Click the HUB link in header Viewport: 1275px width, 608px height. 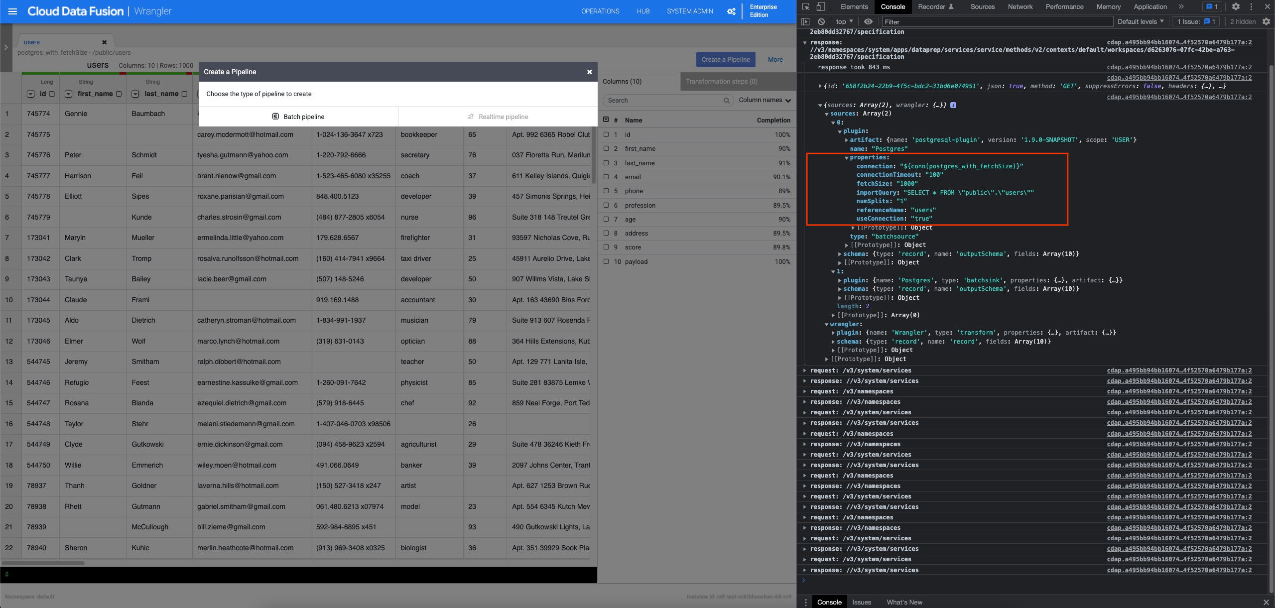click(643, 11)
